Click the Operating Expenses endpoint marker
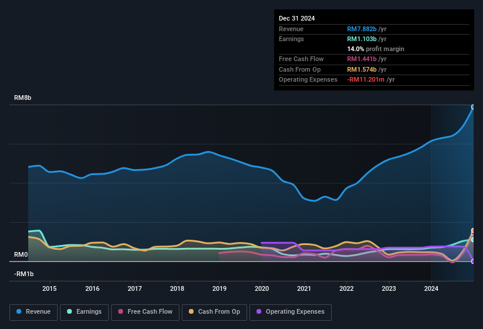This screenshot has height=329, width=483. [473, 261]
